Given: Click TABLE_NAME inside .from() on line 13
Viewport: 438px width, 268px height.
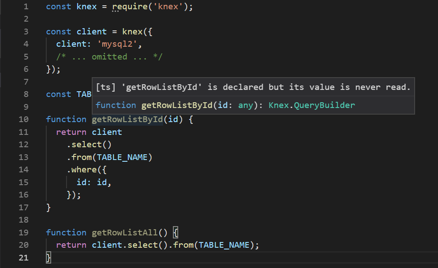Looking at the screenshot, I should point(122,157).
